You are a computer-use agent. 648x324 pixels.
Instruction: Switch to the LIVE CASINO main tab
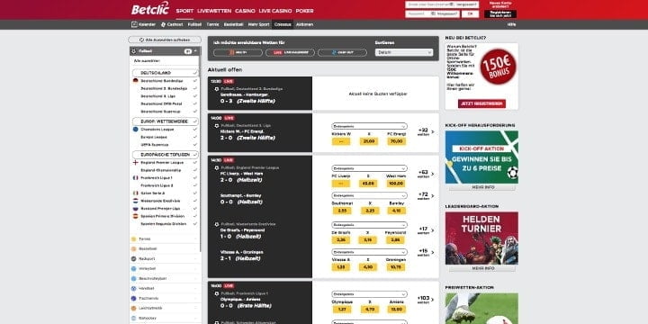275,11
